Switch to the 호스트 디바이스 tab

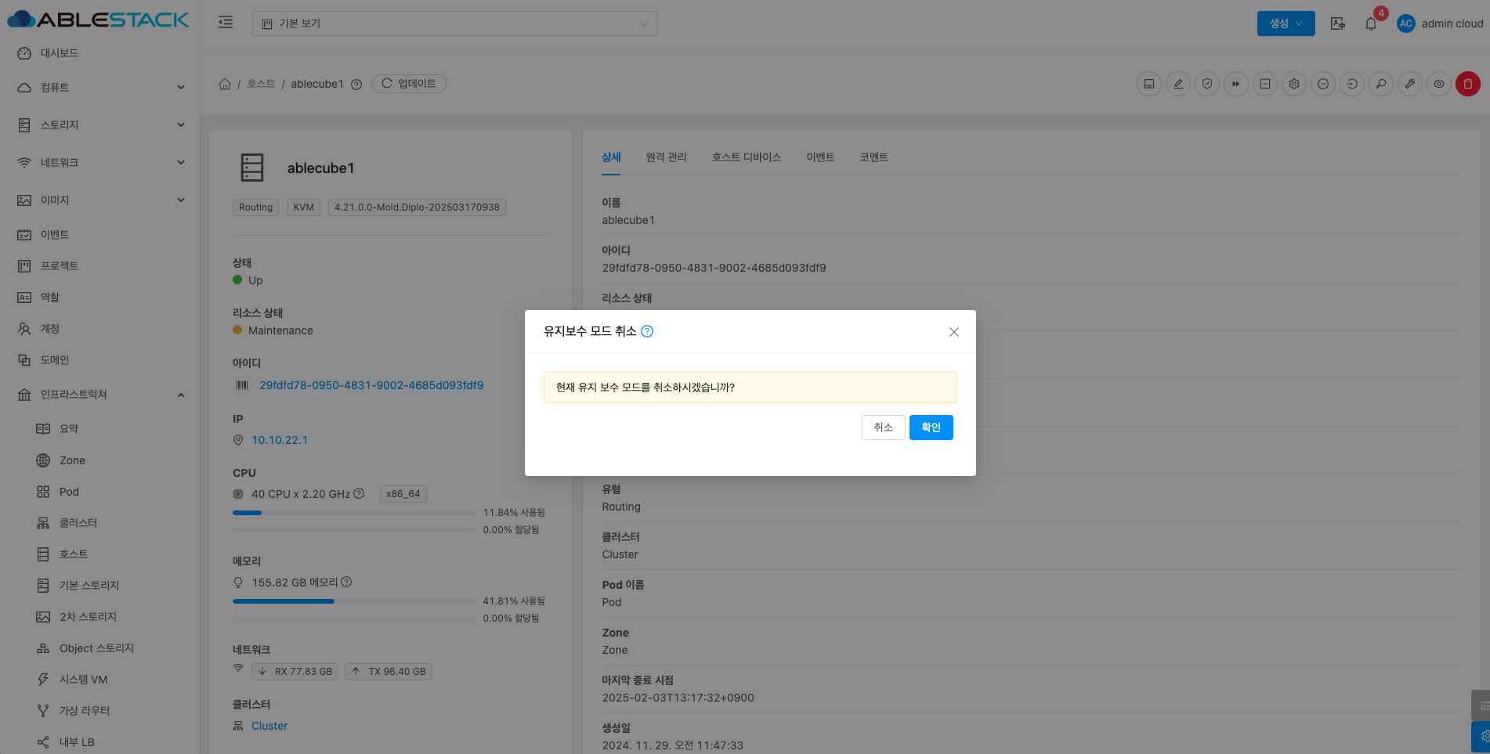point(746,157)
